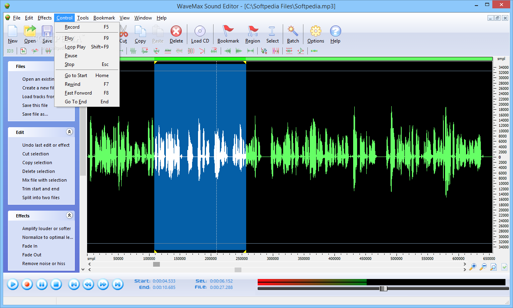Viewport: 513px width, 308px height.
Task: Click the New file toolbar icon
Action: pyautogui.click(x=13, y=34)
